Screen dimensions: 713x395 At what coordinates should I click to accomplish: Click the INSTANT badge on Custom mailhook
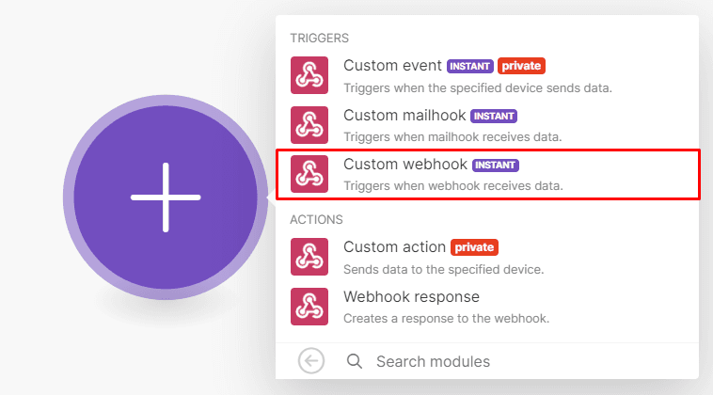click(495, 117)
